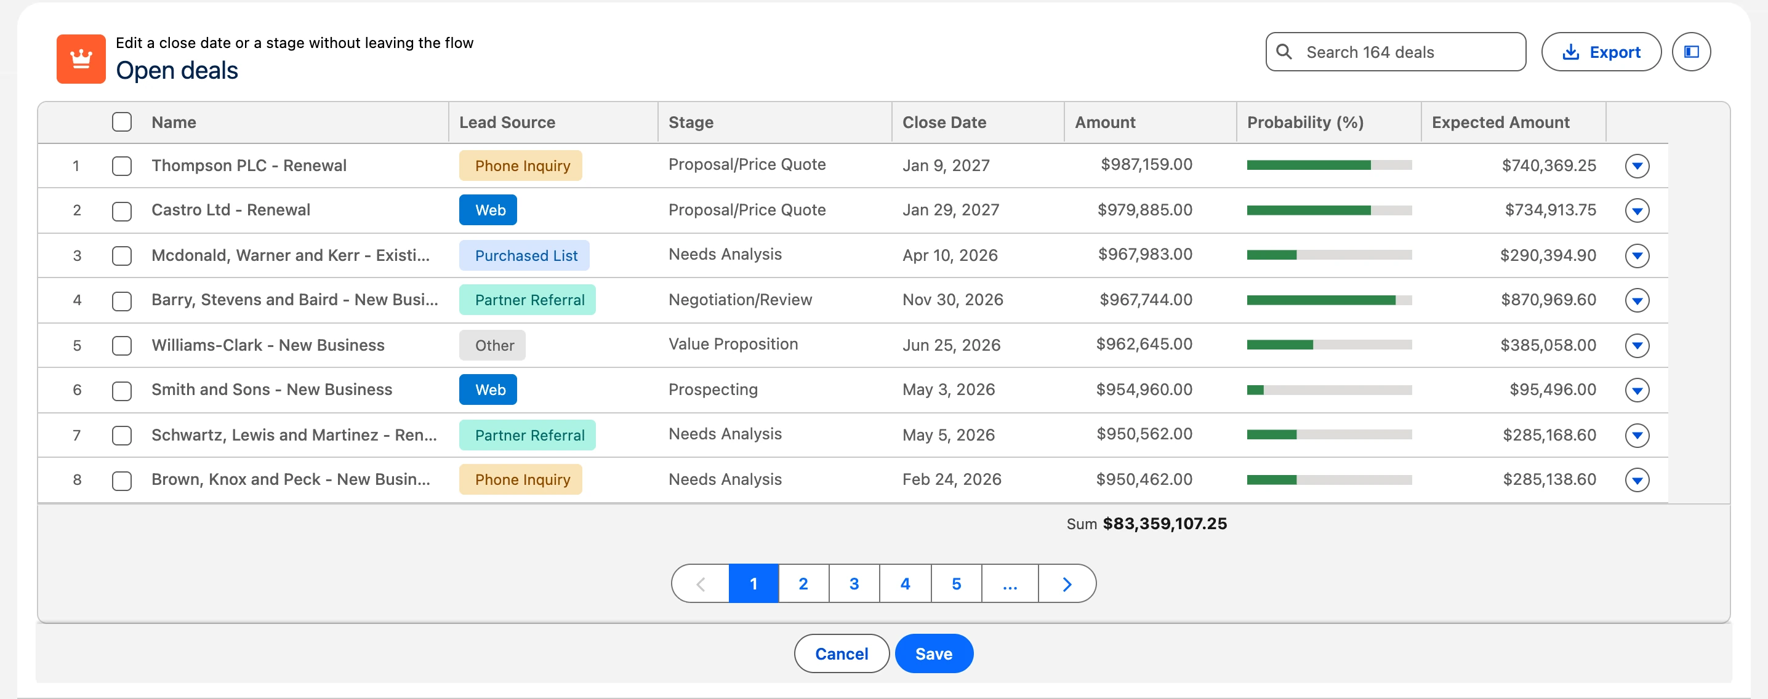Expand row menu for Schwartz, Lewis and Martinez
The height and width of the screenshot is (699, 1768).
(1637, 436)
